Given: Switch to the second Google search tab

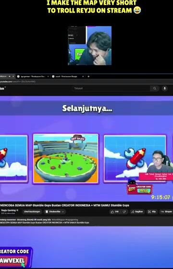Looking at the screenshot, I should pos(33,76).
